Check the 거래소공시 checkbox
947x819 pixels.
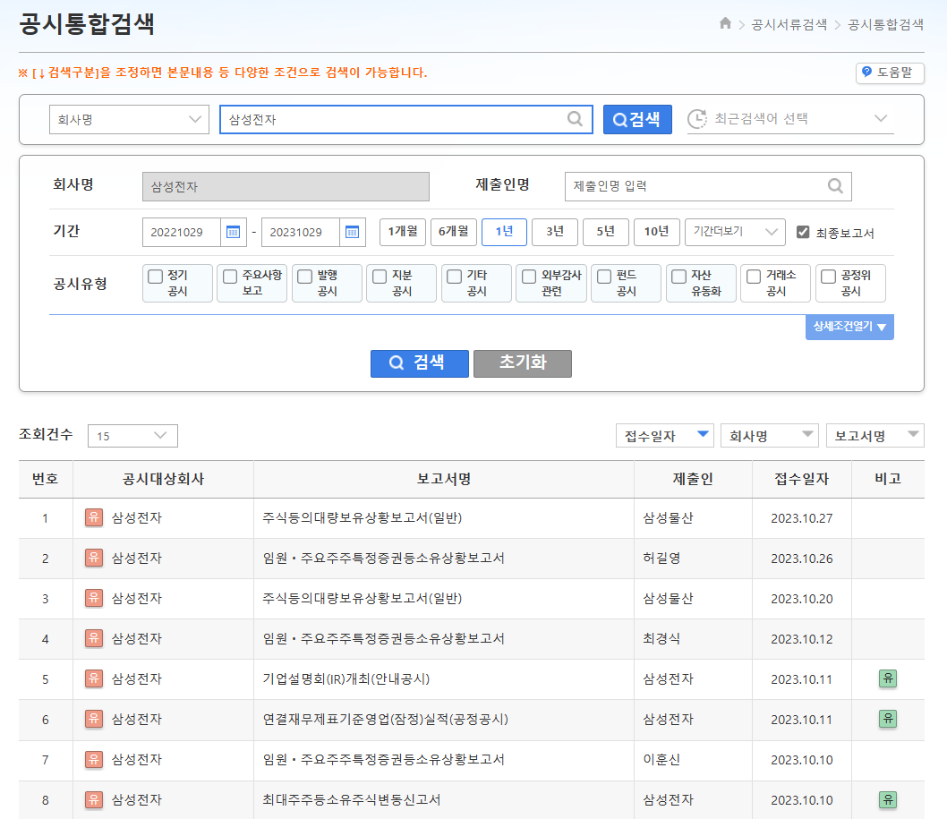[754, 276]
